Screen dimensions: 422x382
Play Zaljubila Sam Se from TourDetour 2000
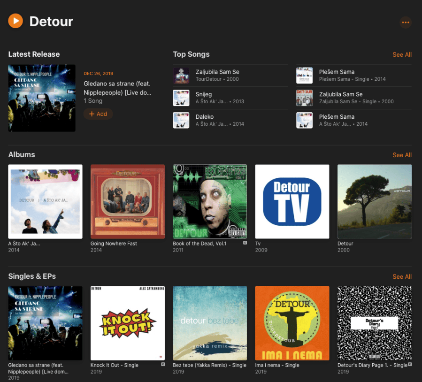(x=230, y=76)
